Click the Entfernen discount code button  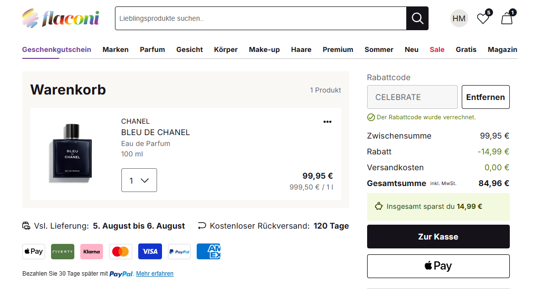click(486, 97)
